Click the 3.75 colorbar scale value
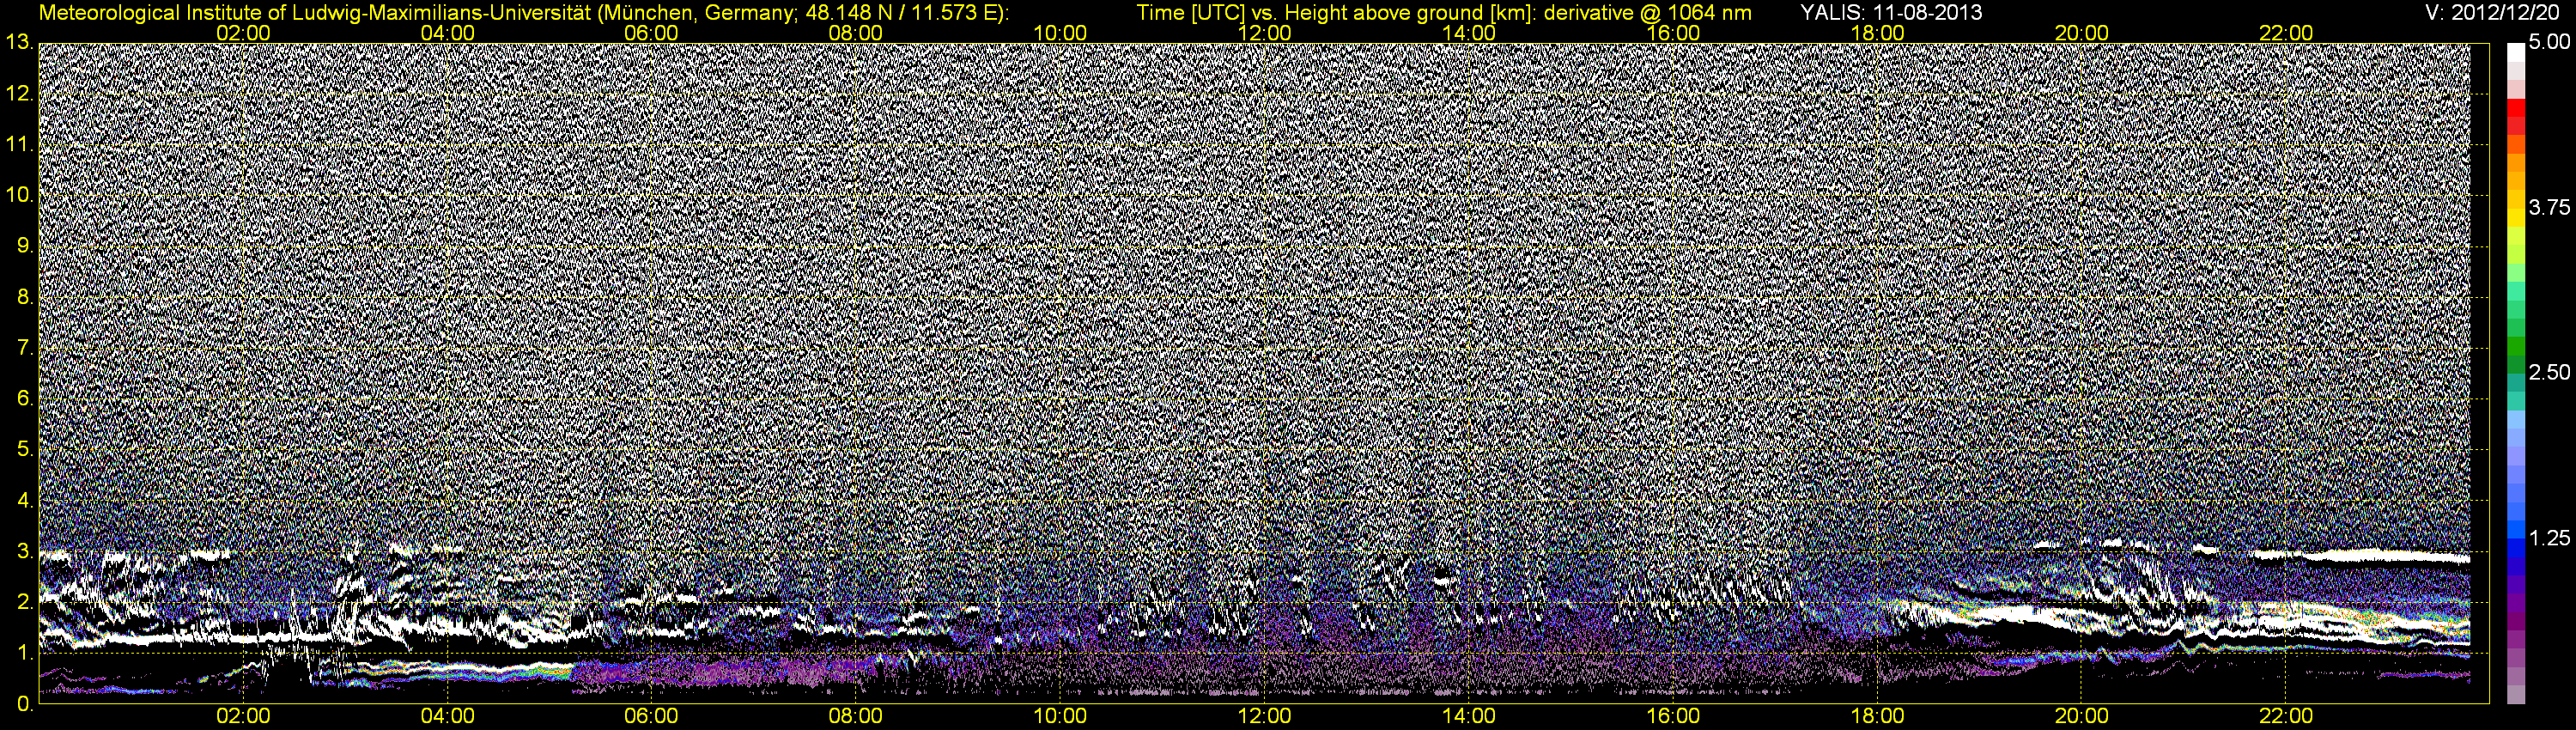2576x730 pixels. coord(2550,208)
